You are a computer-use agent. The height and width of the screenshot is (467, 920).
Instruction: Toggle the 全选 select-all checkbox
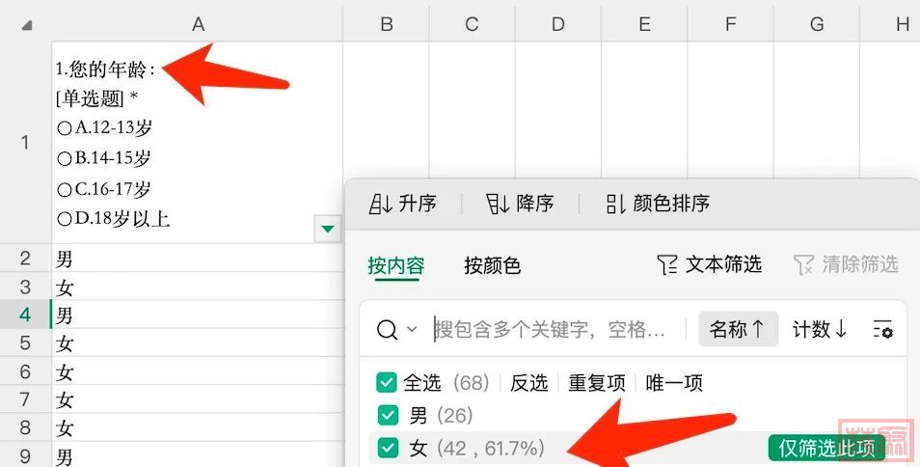tap(387, 383)
